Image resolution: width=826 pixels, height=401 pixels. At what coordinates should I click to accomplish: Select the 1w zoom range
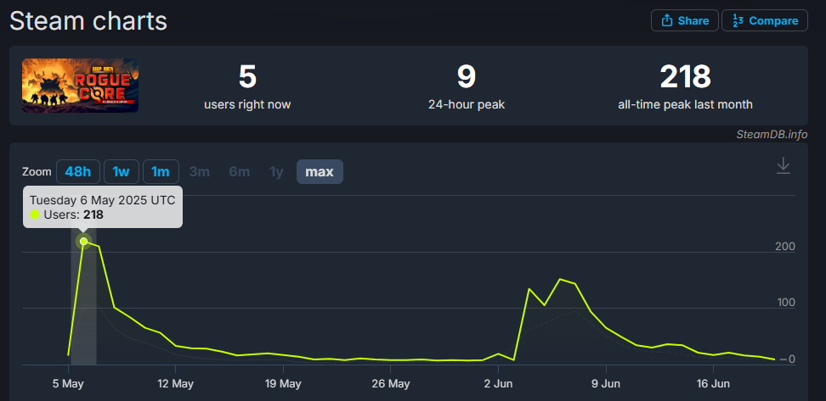pos(122,172)
